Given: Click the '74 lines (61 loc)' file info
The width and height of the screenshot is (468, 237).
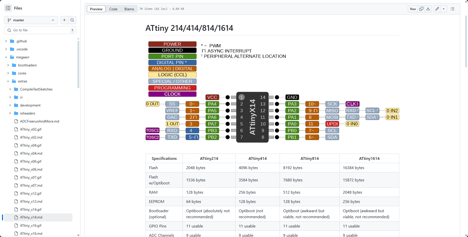Looking at the screenshot, I should click(153, 9).
